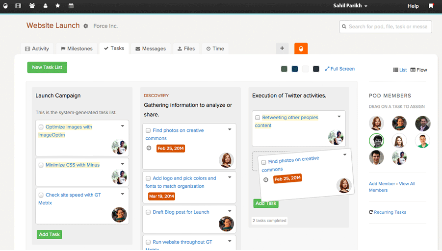Expand options for Minimize CSS with Minus task
The width and height of the screenshot is (442, 251).
(123, 164)
